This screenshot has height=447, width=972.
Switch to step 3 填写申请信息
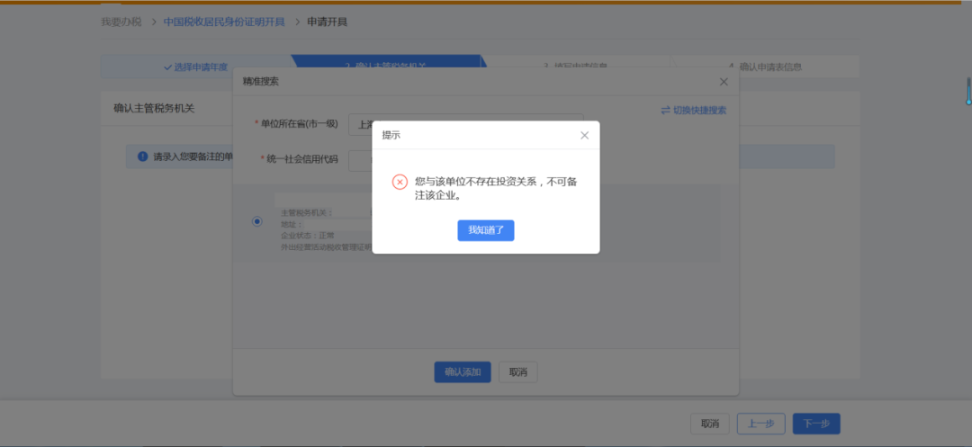pyautogui.click(x=576, y=67)
